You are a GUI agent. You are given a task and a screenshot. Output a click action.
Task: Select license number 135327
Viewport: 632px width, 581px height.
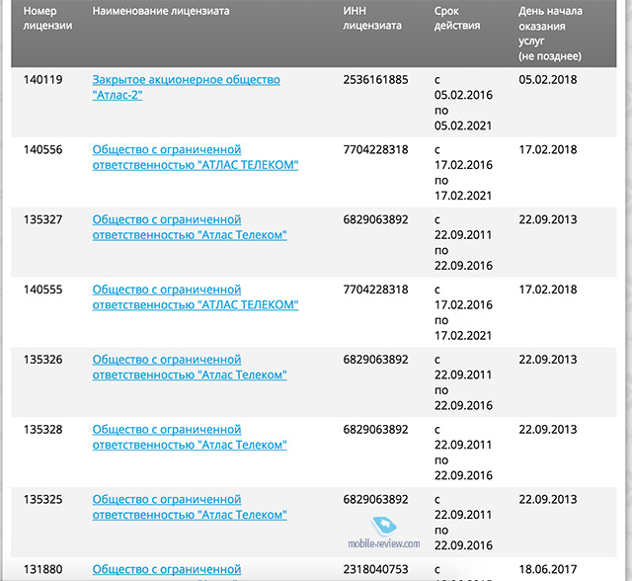coord(42,219)
